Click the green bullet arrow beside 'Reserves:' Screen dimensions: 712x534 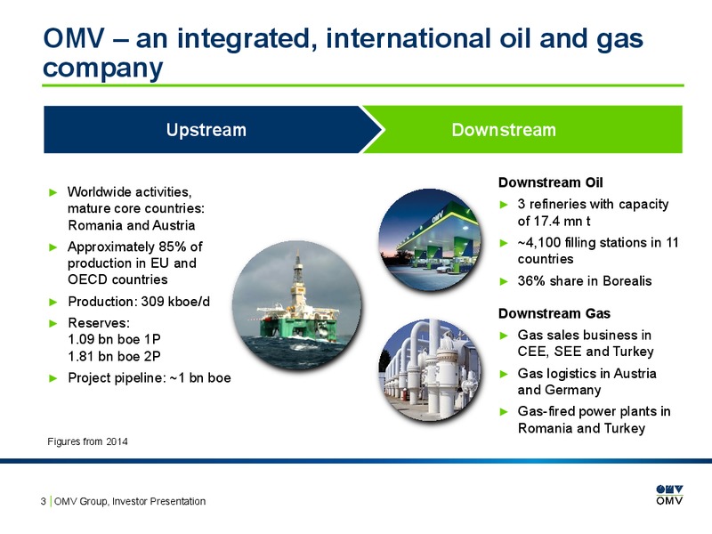(53, 323)
